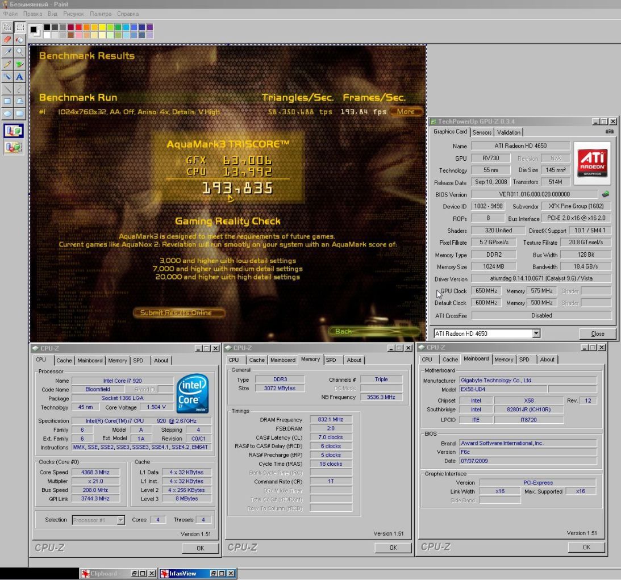Screen dimensions: 621x580
Task: Select the Free-form select tool in Paint
Action: pyautogui.click(x=7, y=27)
